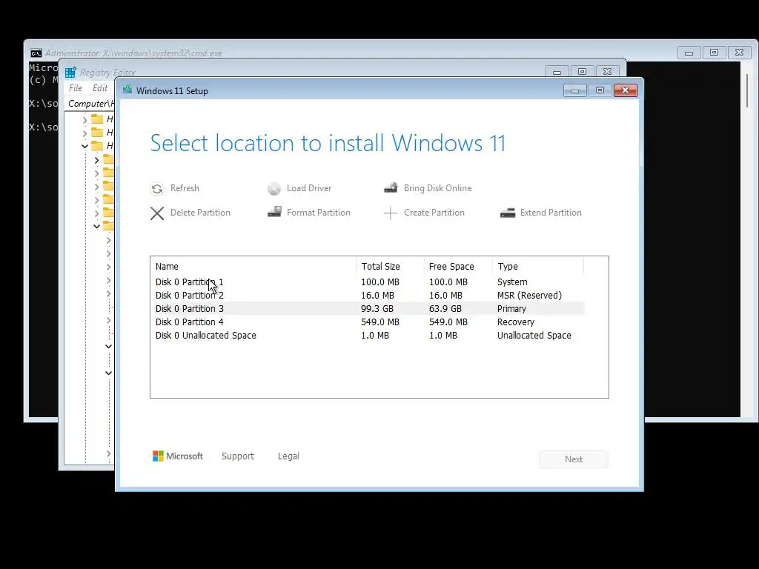
Task: Expand the second root key in Registry Editor
Action: 84,133
